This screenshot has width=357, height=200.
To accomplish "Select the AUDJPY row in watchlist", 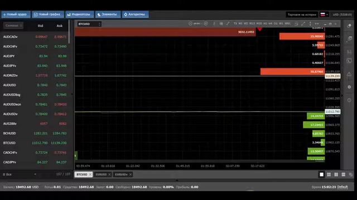I will pyautogui.click(x=35, y=56).
